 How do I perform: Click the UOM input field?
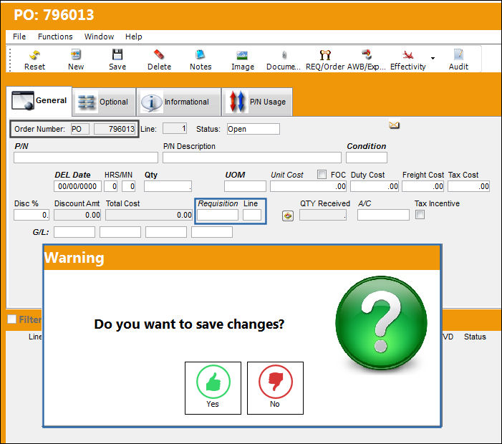point(245,186)
